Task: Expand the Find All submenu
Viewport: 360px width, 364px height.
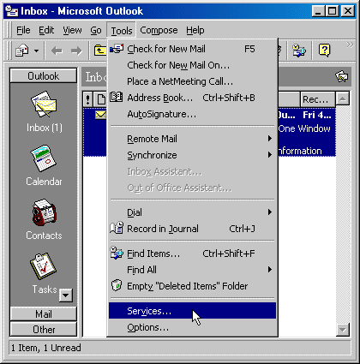Action: pos(192,270)
